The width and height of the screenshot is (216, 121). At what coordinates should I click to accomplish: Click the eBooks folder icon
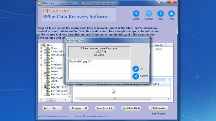point(48,81)
